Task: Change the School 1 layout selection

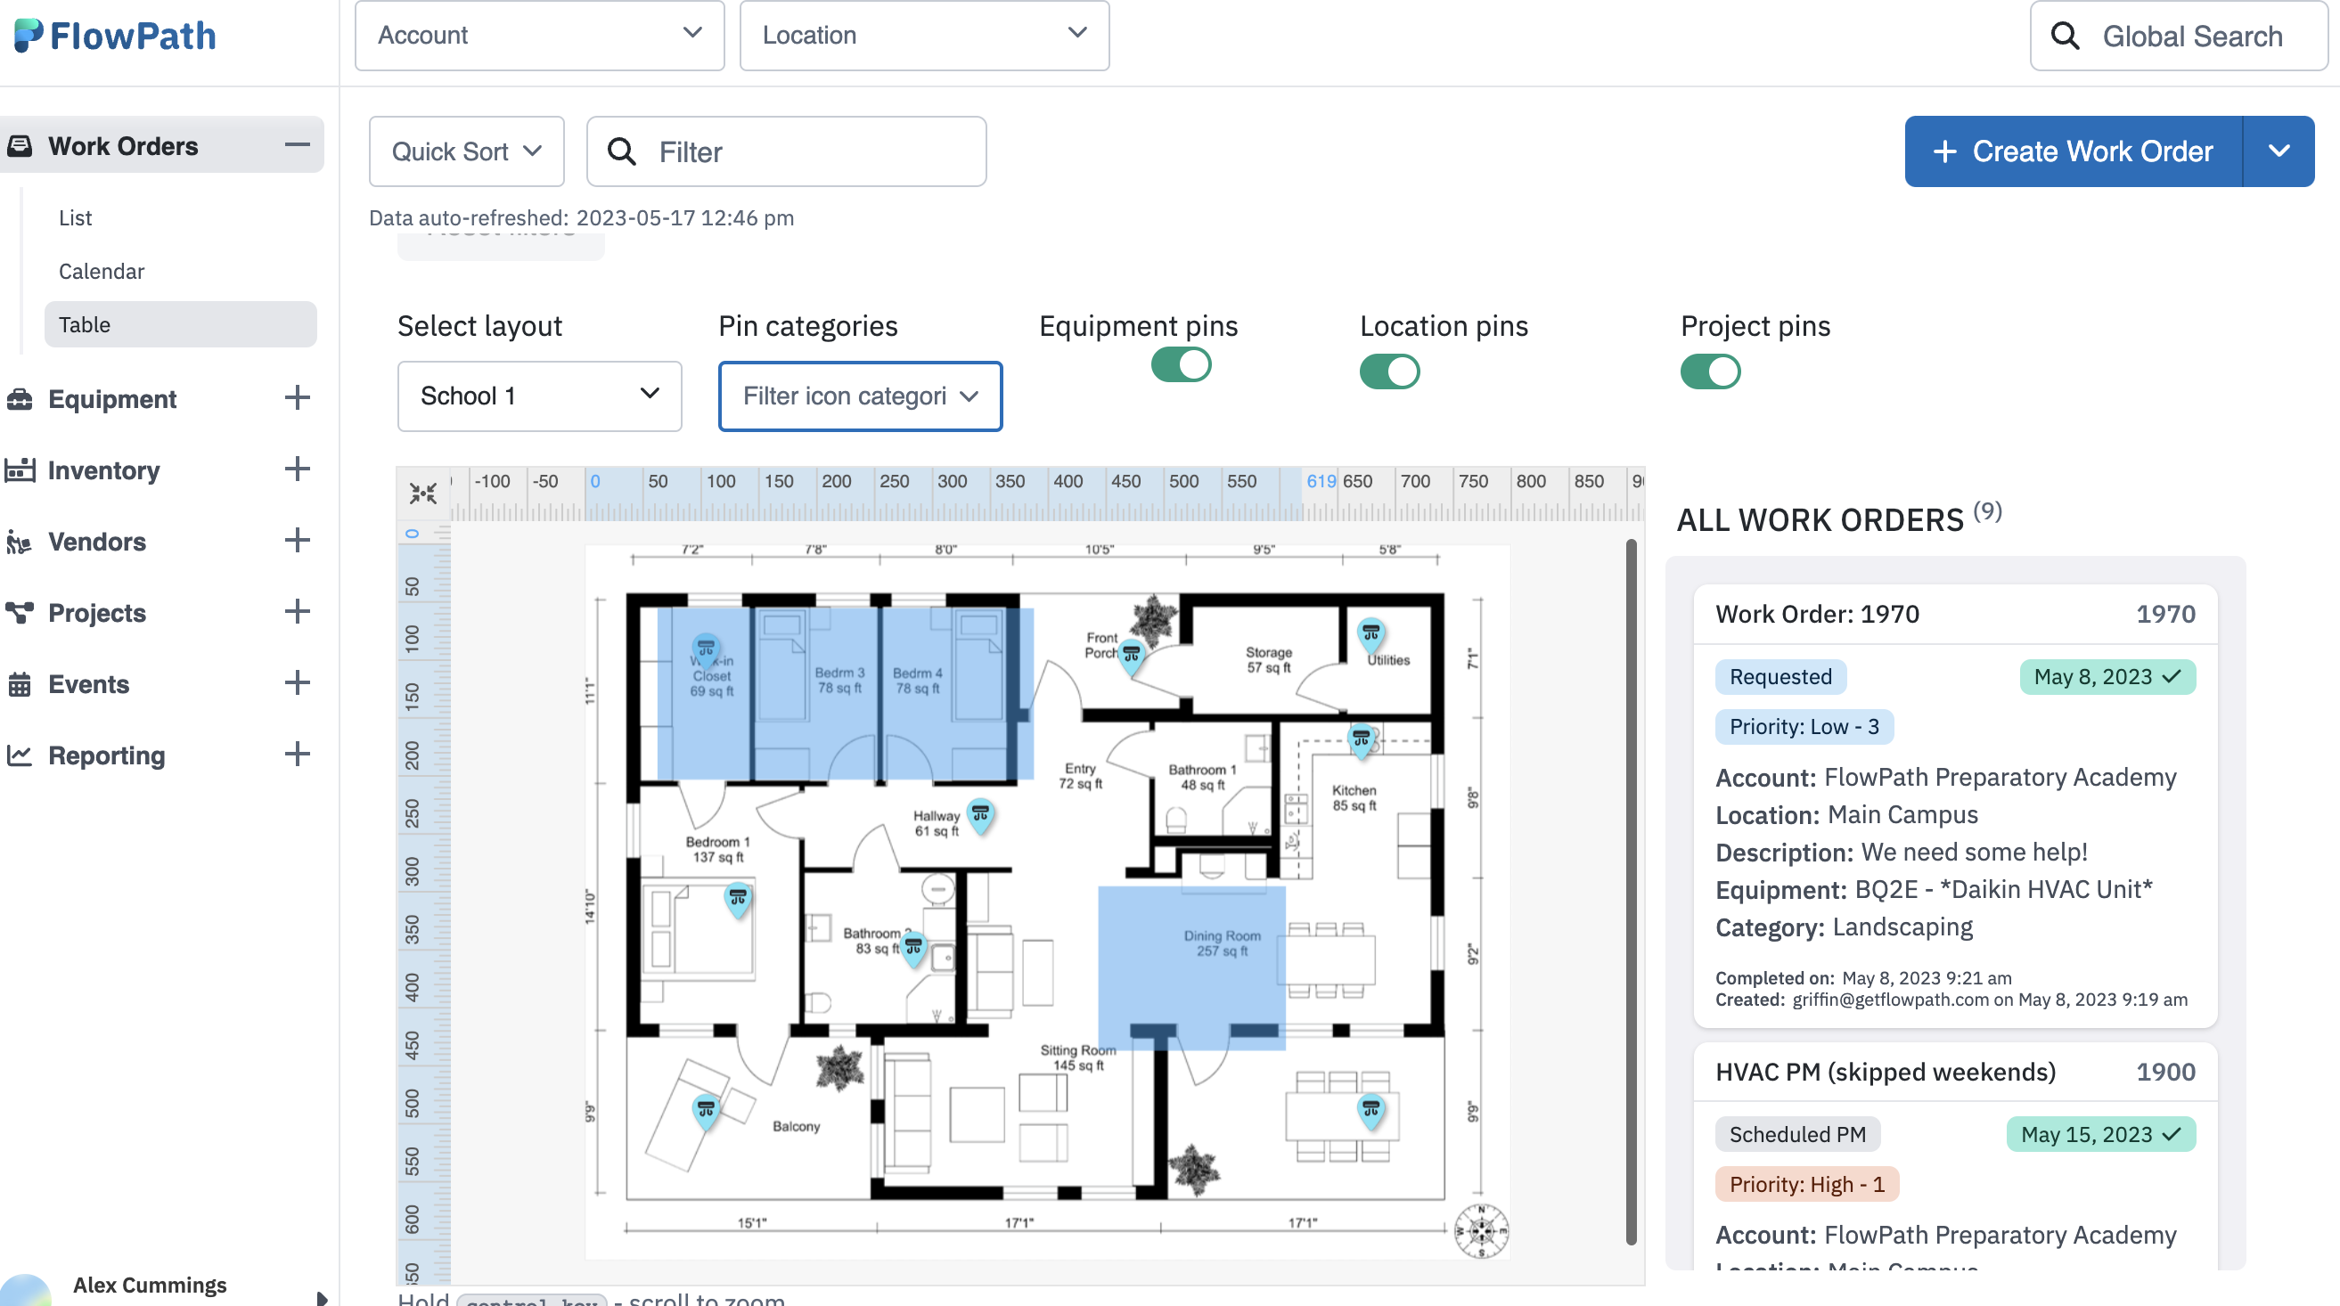Action: point(539,396)
